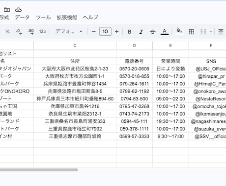Select cell 大阪府大阪市此花区桜島2-1-33

coord(75,69)
